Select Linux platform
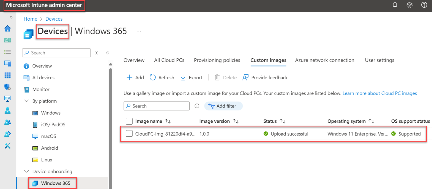 click(47, 160)
